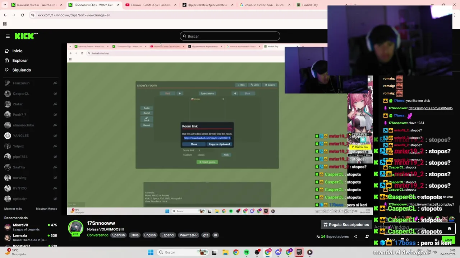Click the KICK logo
460x258 pixels.
pyautogui.click(x=26, y=36)
